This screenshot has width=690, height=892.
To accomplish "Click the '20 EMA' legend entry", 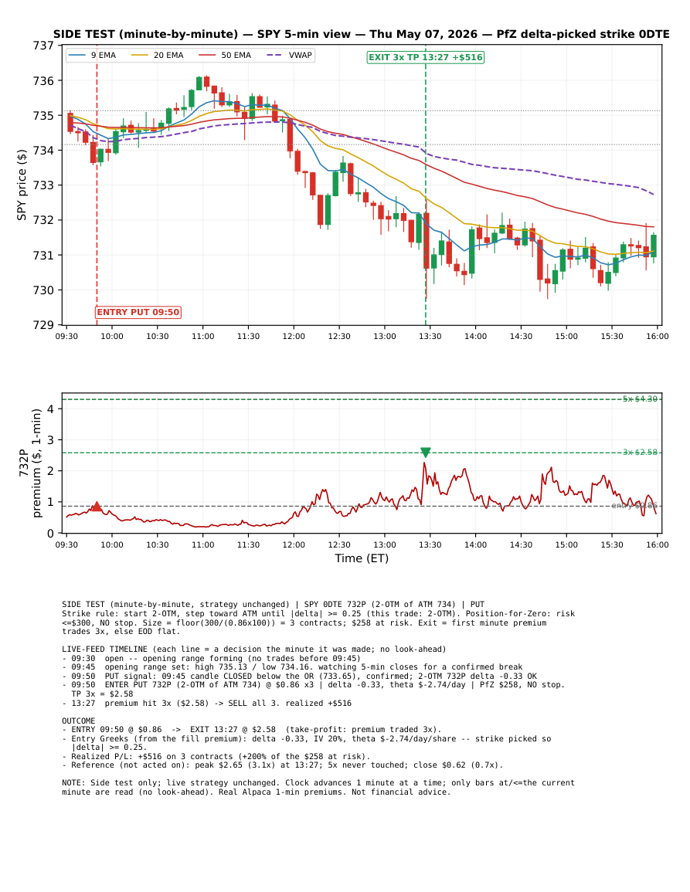I will (158, 55).
